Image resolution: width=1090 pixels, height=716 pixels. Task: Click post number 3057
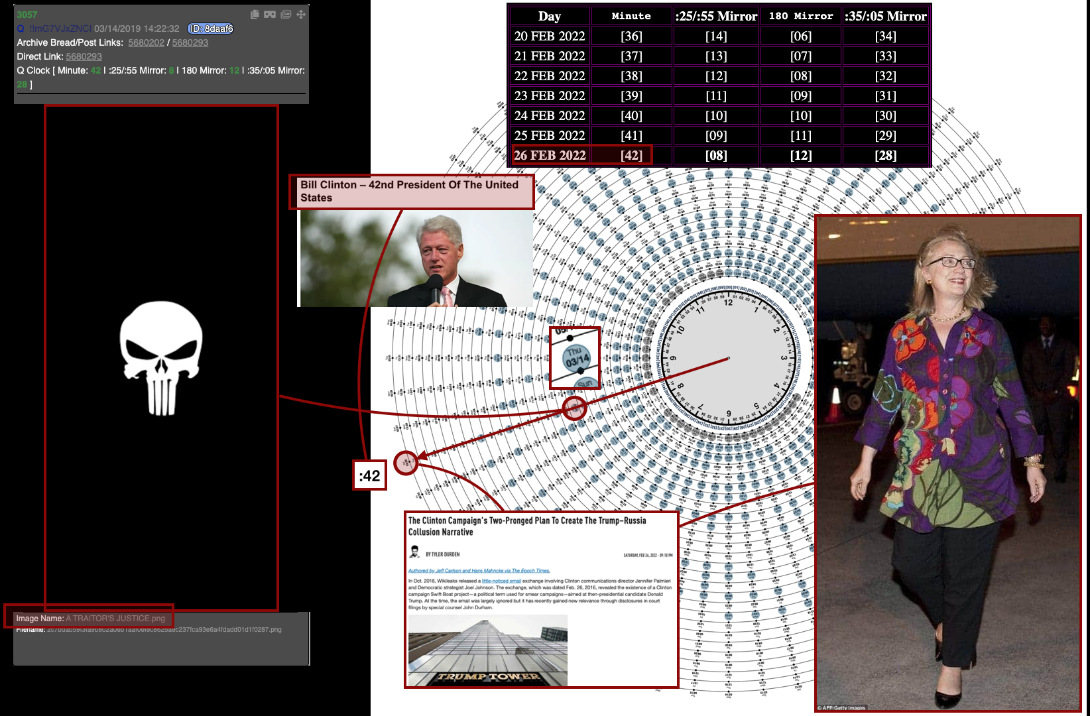(x=27, y=15)
